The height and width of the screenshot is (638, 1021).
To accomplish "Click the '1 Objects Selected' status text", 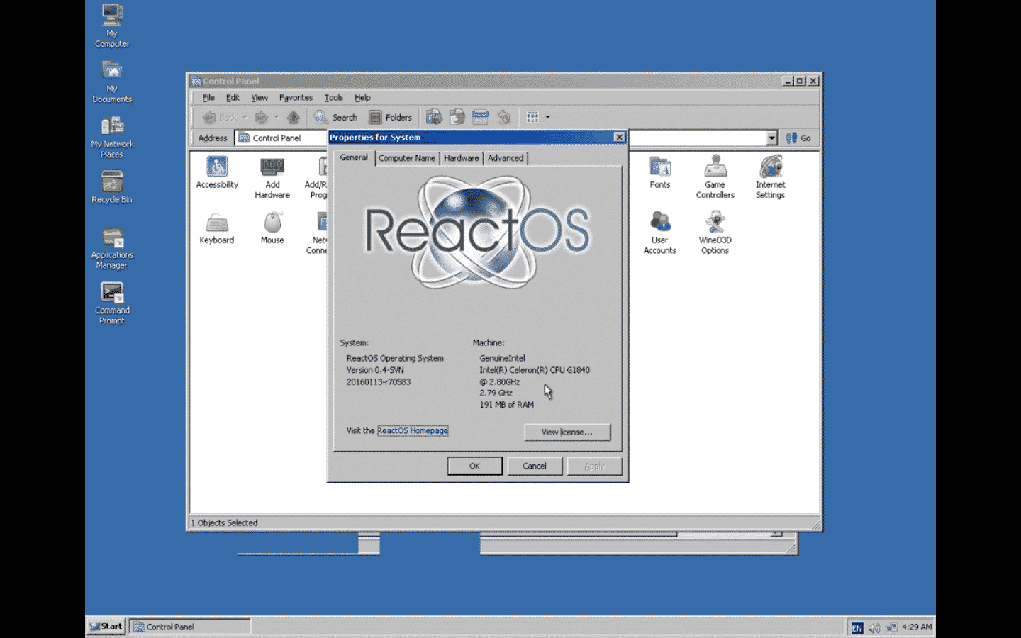I will coord(225,523).
